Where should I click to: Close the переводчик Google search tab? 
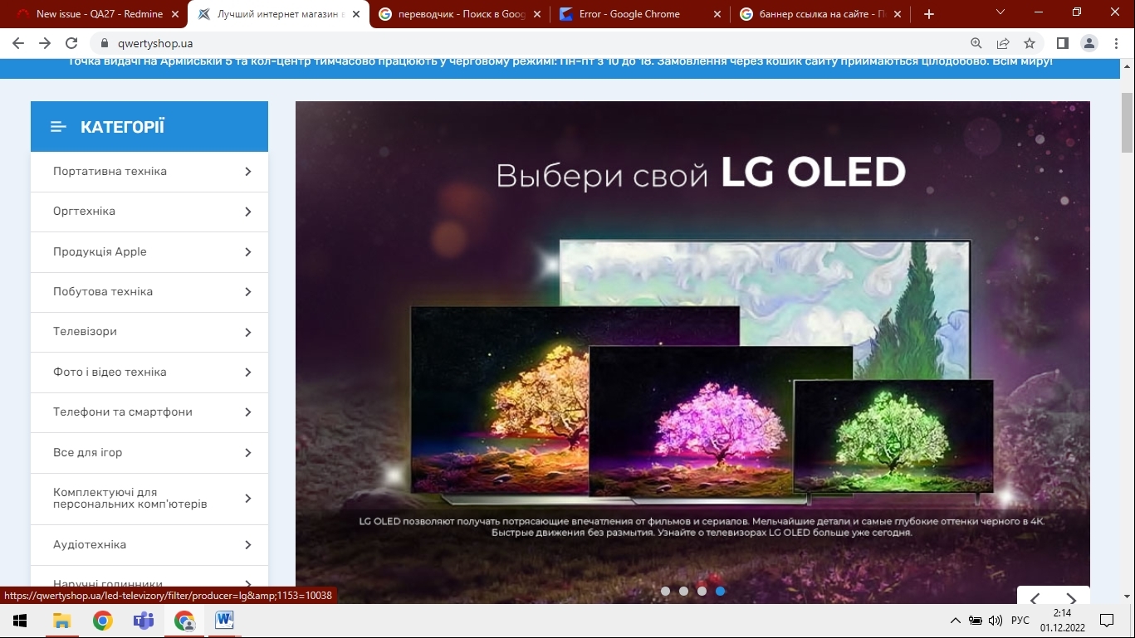point(536,14)
